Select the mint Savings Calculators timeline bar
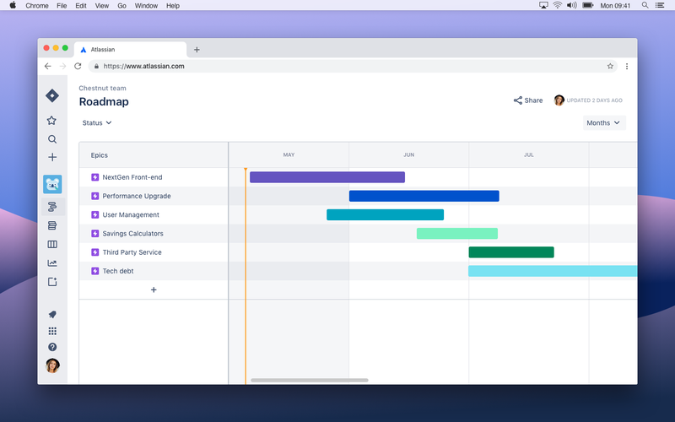The height and width of the screenshot is (422, 675). 457,234
